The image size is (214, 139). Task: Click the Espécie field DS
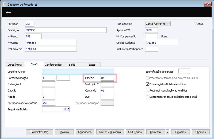click(x=107, y=78)
